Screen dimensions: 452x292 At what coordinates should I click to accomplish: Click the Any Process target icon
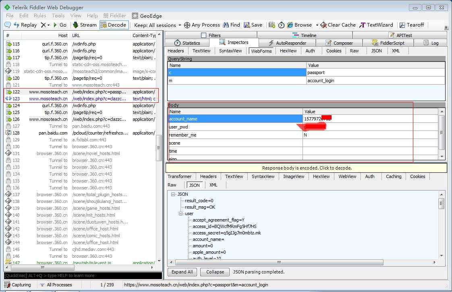[x=187, y=25]
